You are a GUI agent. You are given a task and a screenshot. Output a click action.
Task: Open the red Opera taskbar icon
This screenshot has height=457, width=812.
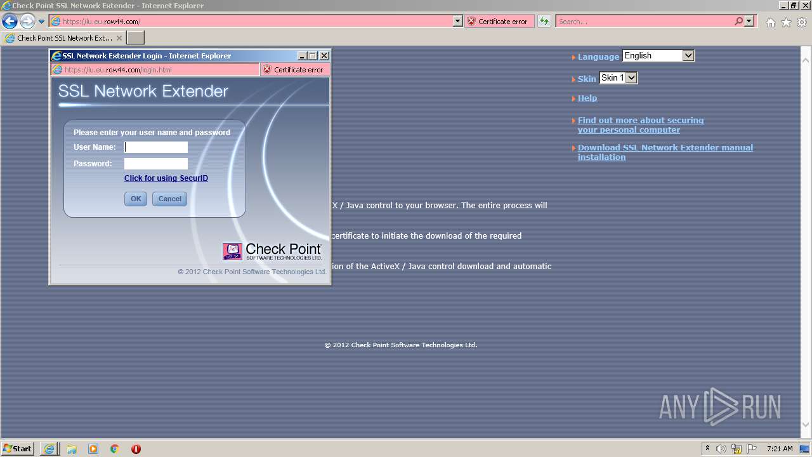[x=136, y=449]
